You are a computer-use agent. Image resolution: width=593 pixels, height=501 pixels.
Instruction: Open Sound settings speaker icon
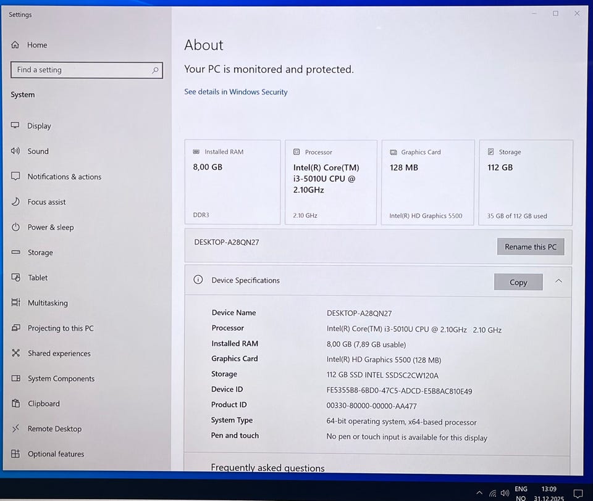coord(15,151)
